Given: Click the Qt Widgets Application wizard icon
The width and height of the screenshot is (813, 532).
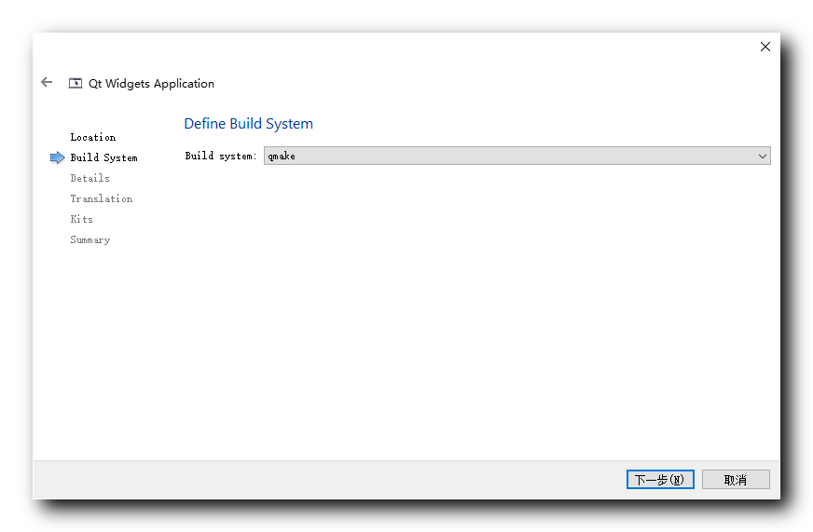Looking at the screenshot, I should (x=76, y=84).
